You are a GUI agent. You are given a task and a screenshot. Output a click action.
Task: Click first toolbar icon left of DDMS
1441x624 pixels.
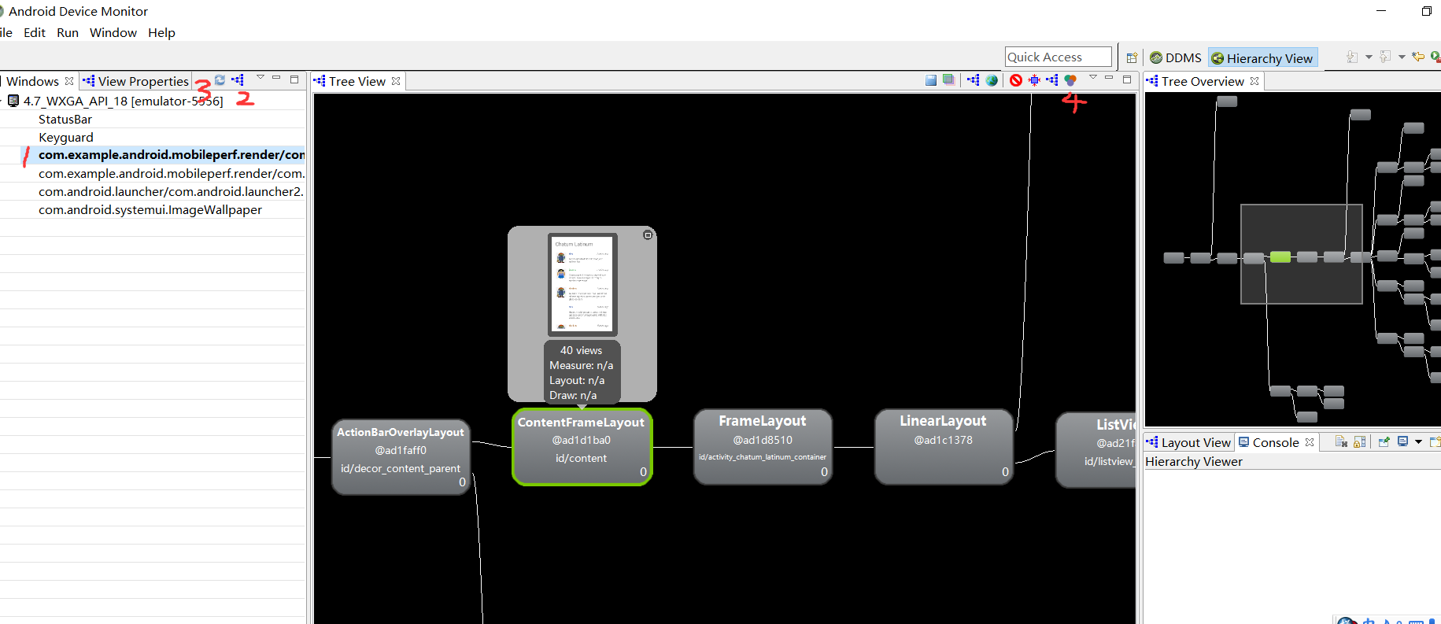[1132, 57]
